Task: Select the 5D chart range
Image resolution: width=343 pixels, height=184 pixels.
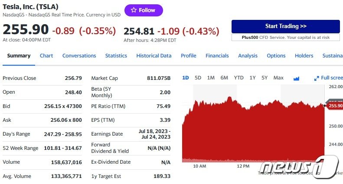Action: point(198,78)
